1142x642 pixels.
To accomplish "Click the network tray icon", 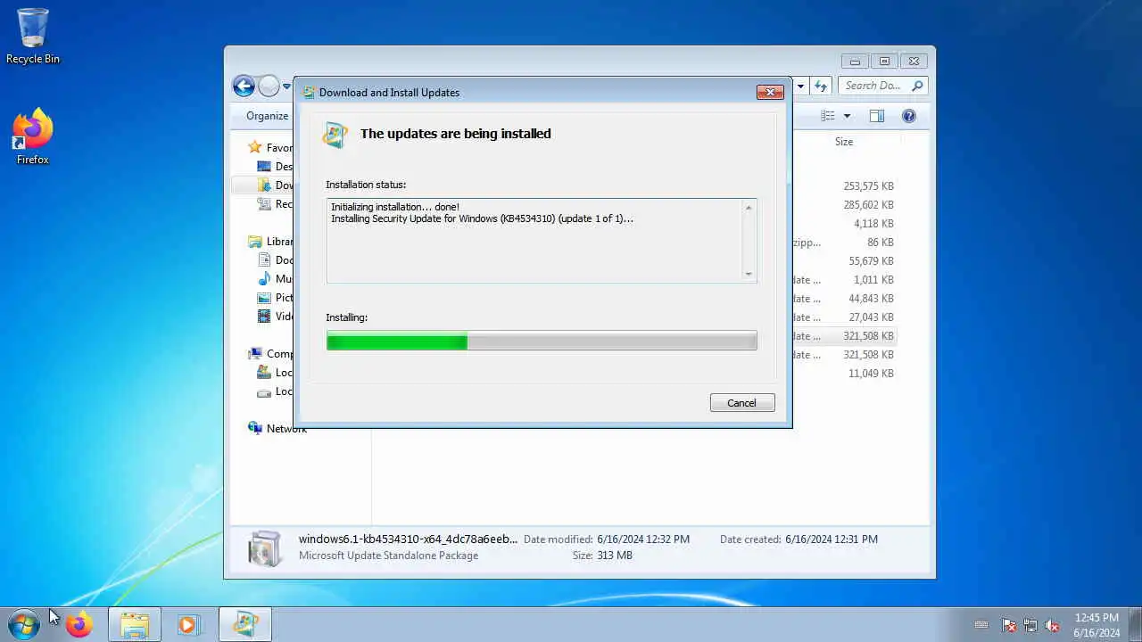I will [x=1030, y=625].
